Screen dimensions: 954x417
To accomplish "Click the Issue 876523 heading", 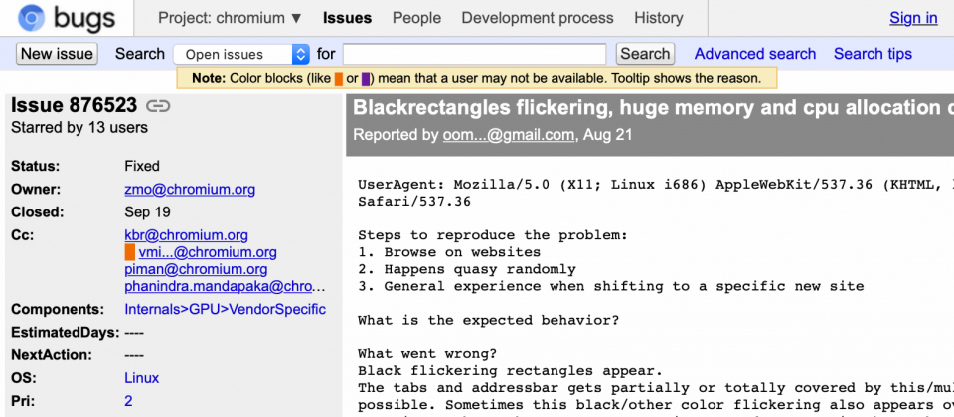I will [x=75, y=106].
